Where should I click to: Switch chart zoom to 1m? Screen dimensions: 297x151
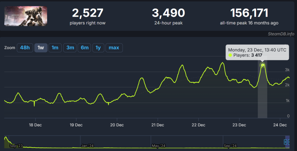(x=55, y=48)
